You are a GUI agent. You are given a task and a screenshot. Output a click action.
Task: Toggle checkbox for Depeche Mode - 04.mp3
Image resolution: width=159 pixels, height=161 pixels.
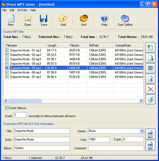(x=7, y=64)
